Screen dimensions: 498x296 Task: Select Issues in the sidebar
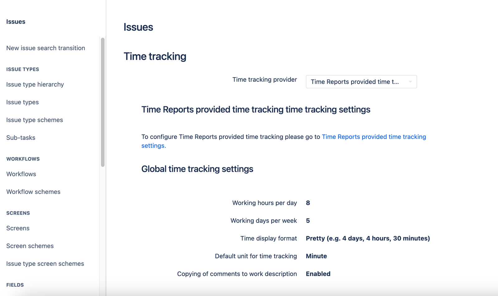point(16,21)
